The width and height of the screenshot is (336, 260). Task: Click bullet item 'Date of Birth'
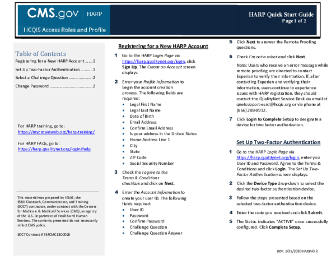click(x=142, y=116)
